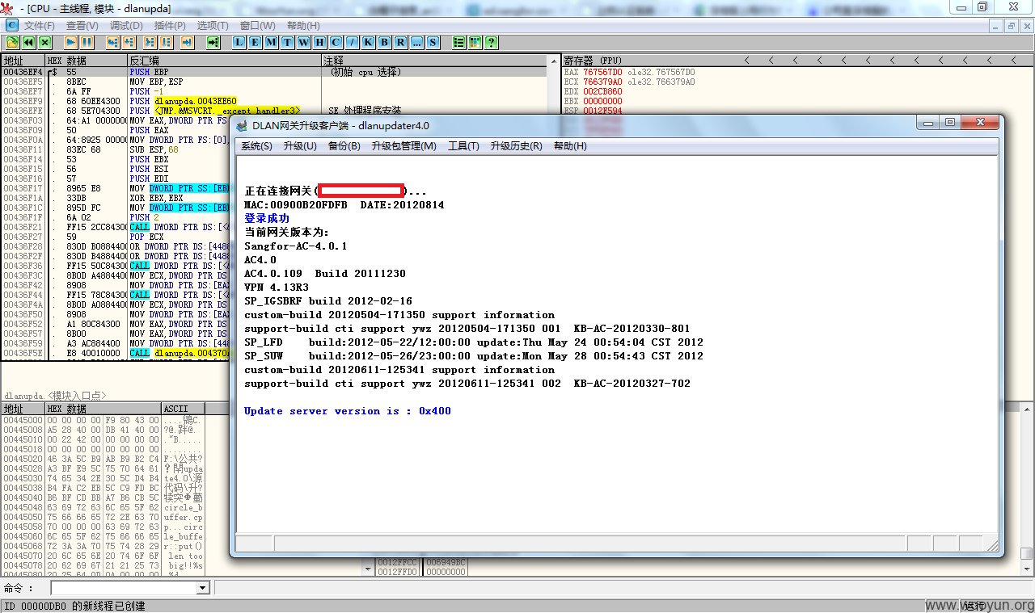
Task: Open the 工具(T) menu in dlanupdater window
Action: (463, 146)
